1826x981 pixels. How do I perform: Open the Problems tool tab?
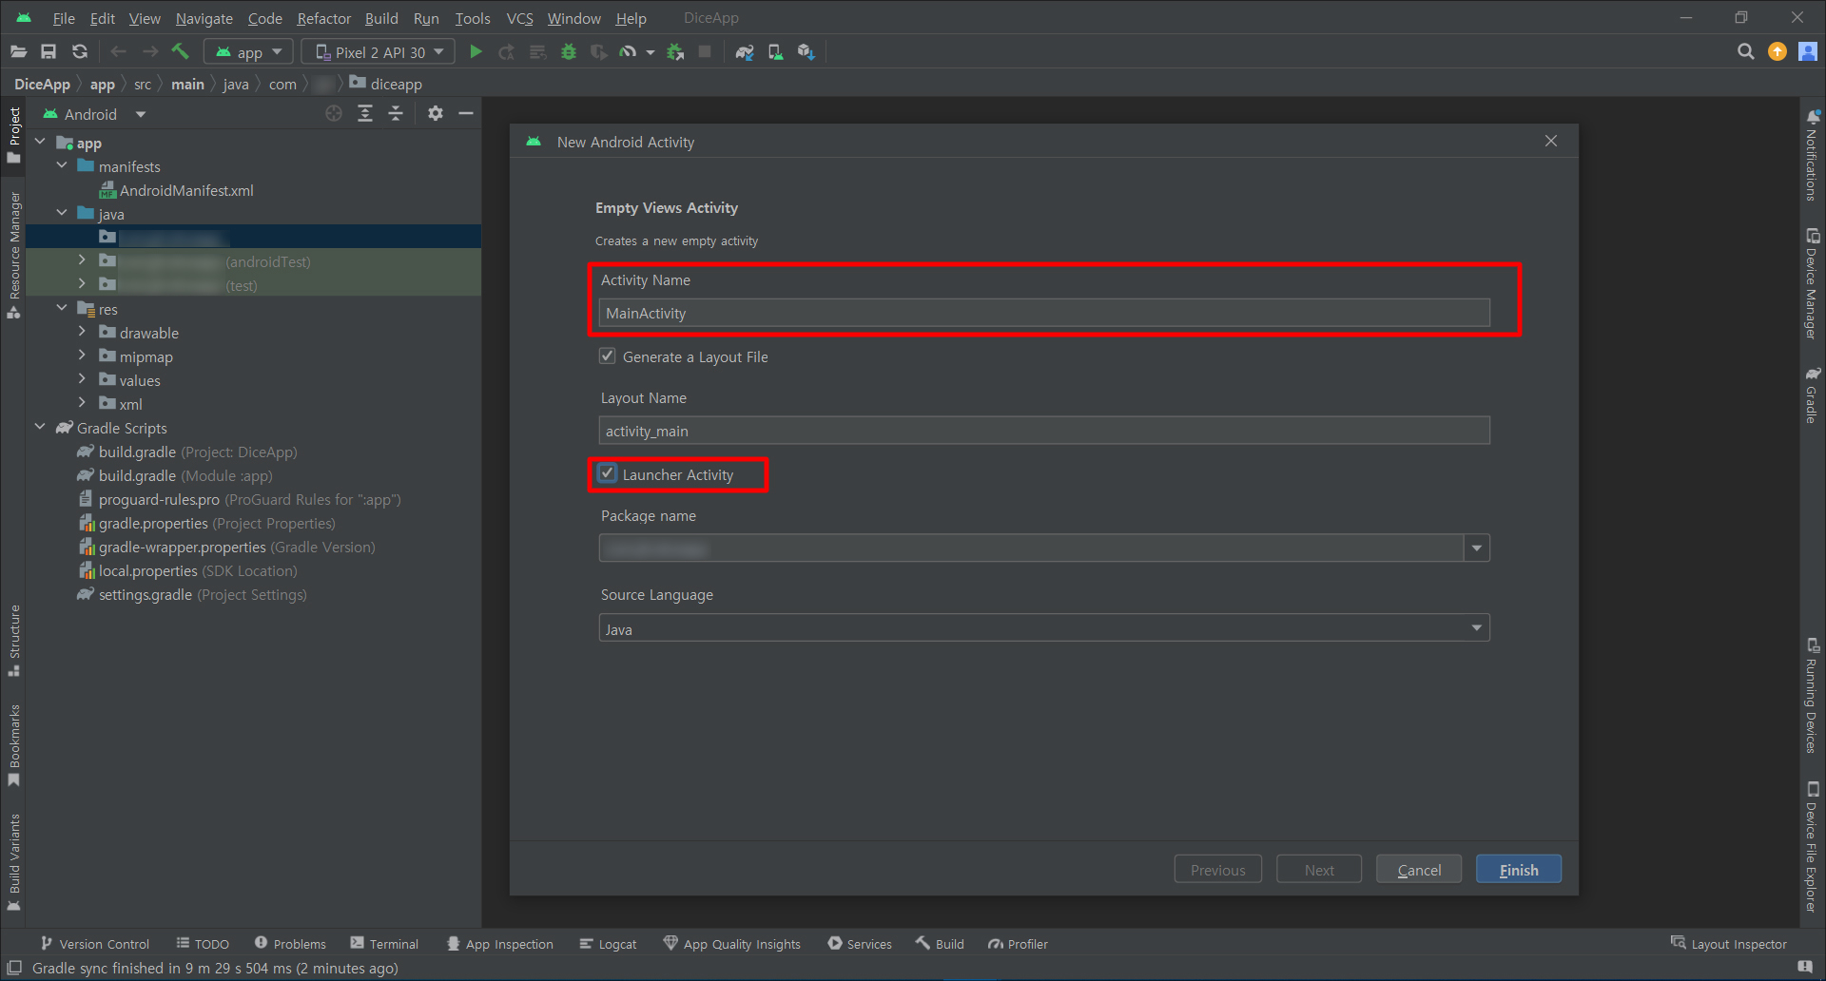coord(290,944)
